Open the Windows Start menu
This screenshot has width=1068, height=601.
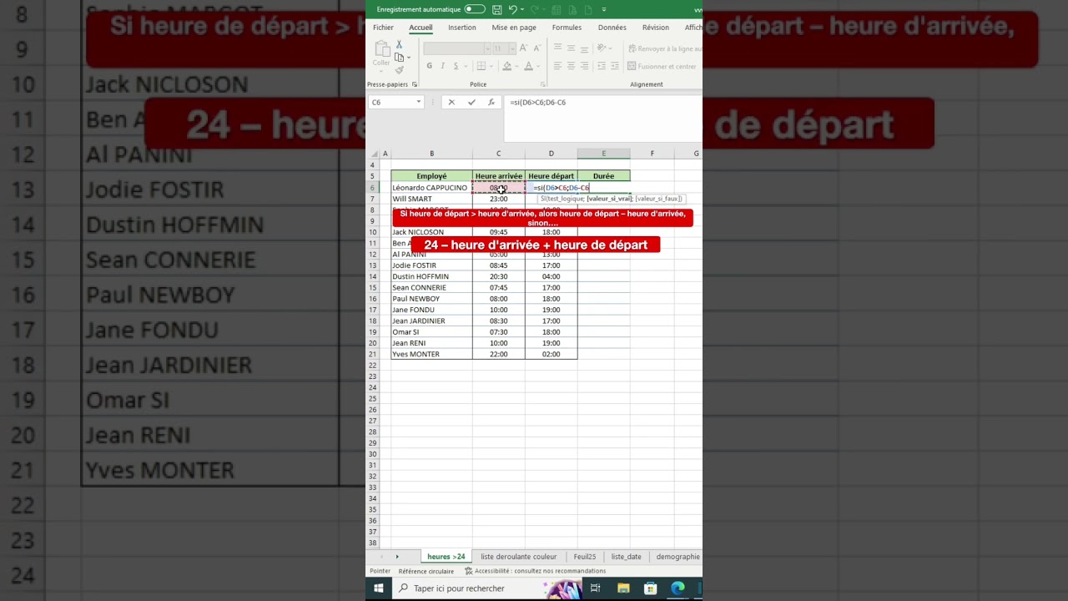click(378, 588)
